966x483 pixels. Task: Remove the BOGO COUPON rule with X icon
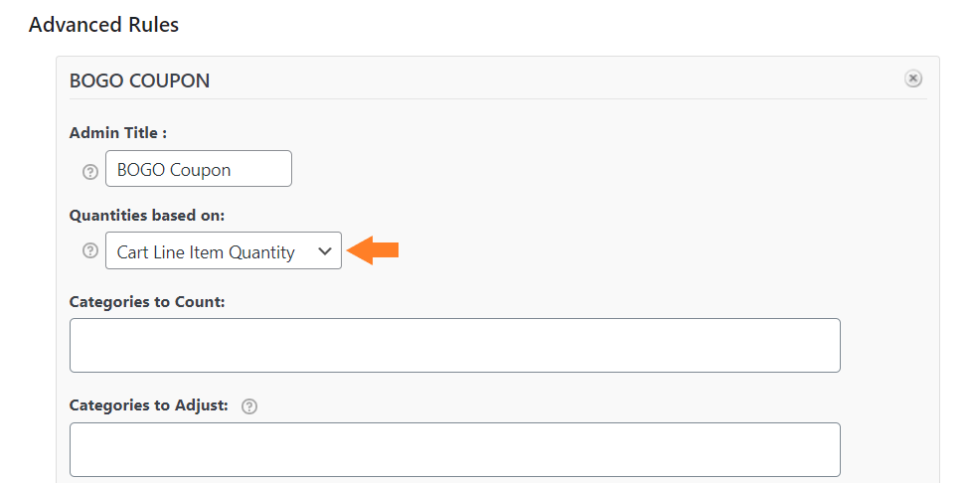coord(913,79)
